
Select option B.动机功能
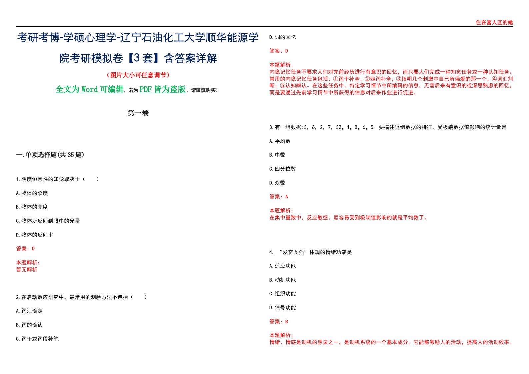pyautogui.click(x=283, y=280)
